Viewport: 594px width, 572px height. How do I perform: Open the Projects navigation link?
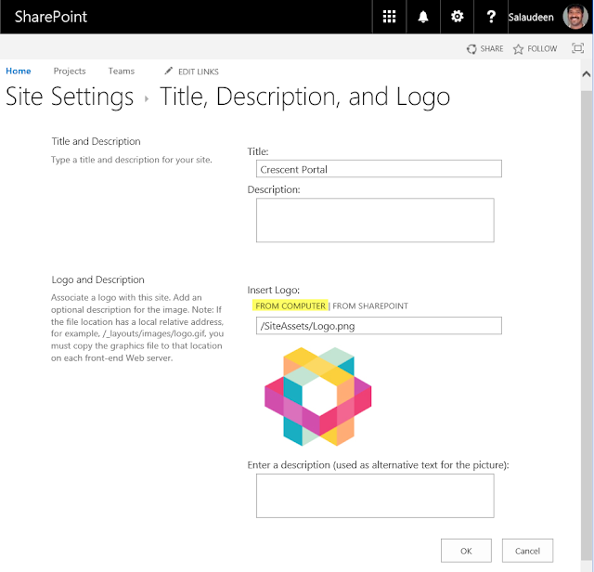click(x=70, y=71)
